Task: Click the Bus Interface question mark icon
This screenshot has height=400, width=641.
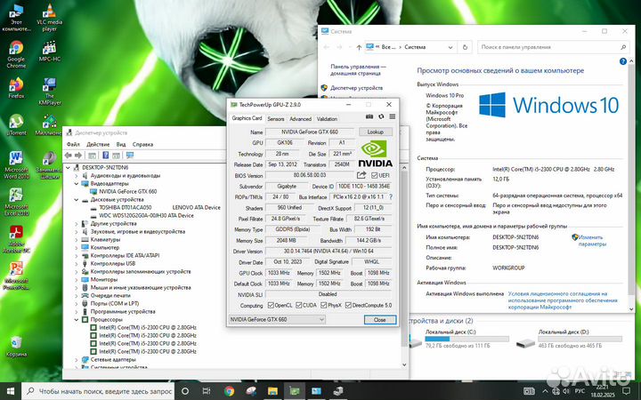Action: click(x=391, y=195)
